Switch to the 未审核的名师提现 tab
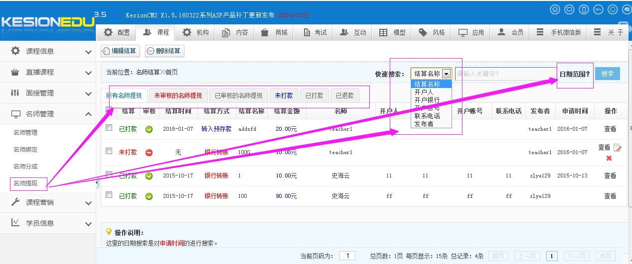This screenshot has width=632, height=264. [178, 95]
